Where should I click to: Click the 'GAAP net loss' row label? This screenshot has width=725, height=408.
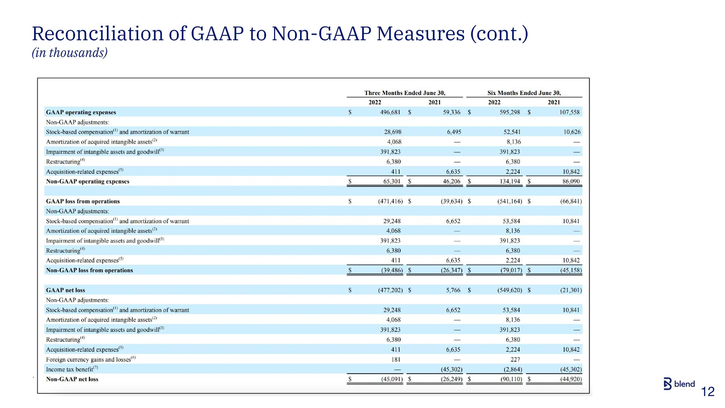pyautogui.click(x=65, y=290)
